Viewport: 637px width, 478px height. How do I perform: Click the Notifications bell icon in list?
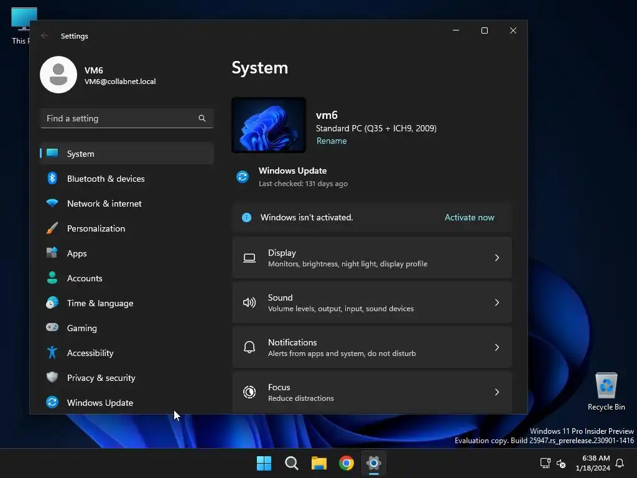point(249,347)
